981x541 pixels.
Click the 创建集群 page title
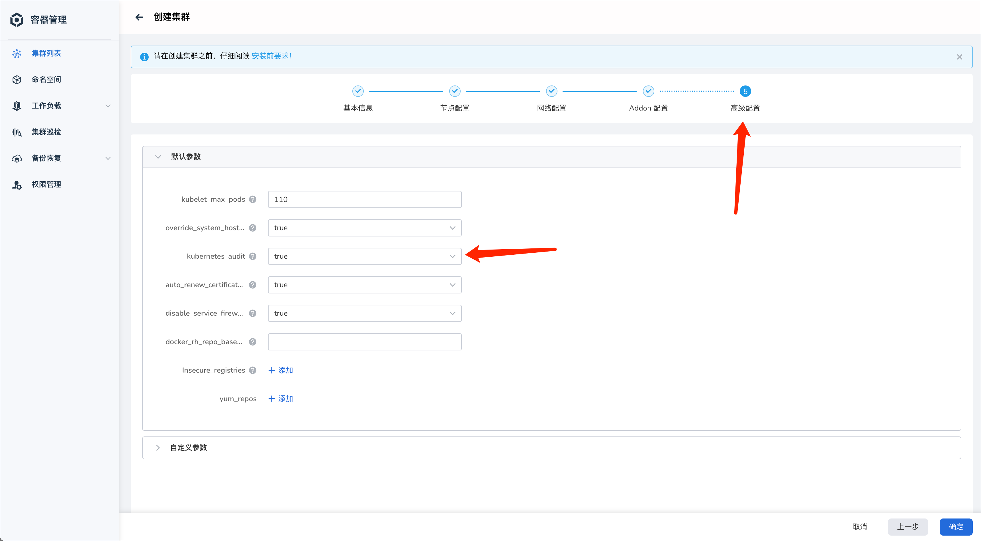tap(171, 17)
